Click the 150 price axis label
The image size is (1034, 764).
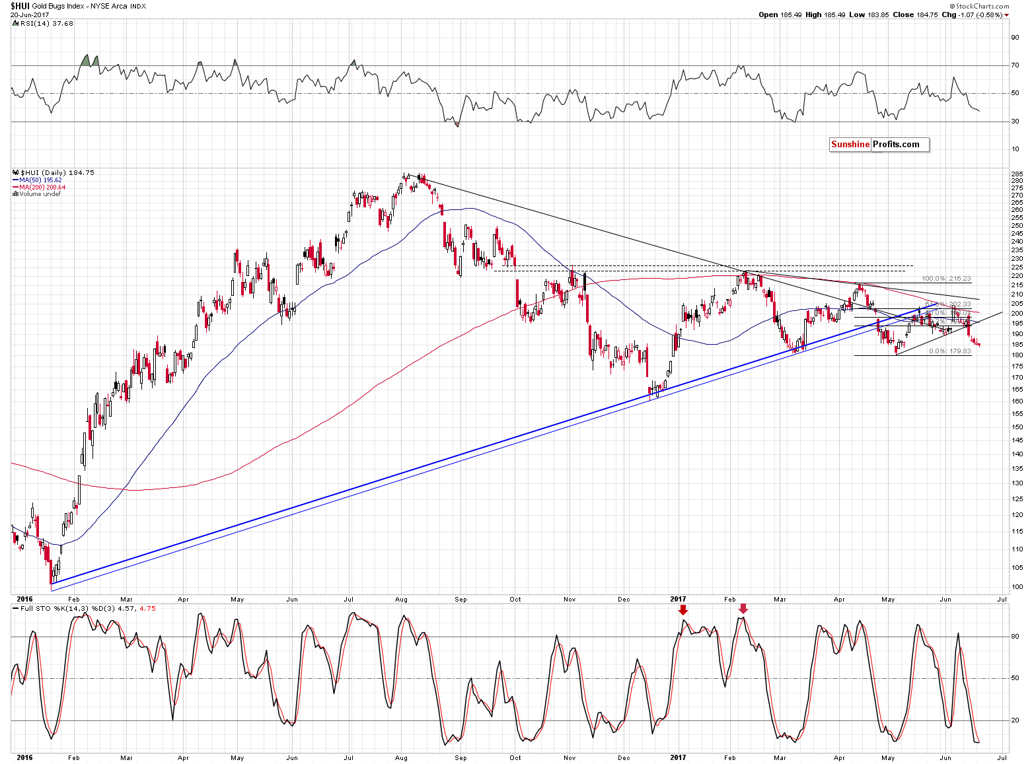click(x=1017, y=427)
